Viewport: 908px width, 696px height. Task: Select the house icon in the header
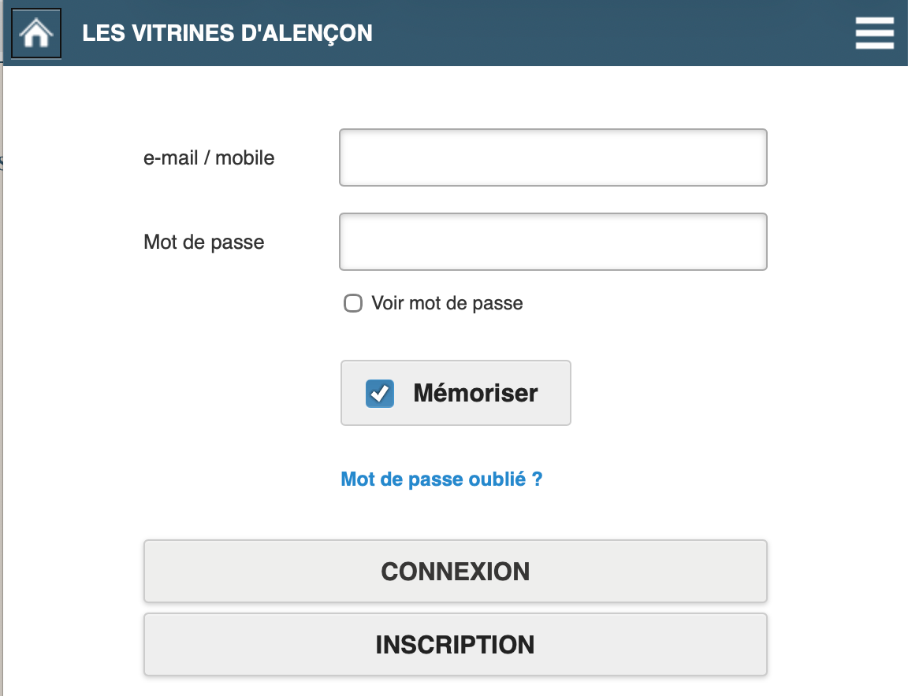36,34
